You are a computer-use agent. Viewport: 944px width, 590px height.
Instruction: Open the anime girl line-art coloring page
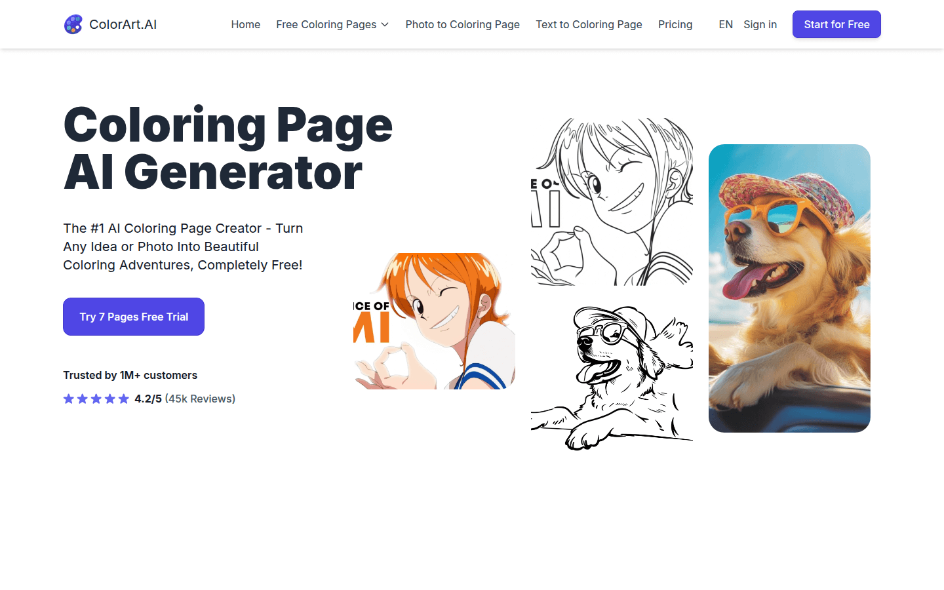(612, 202)
